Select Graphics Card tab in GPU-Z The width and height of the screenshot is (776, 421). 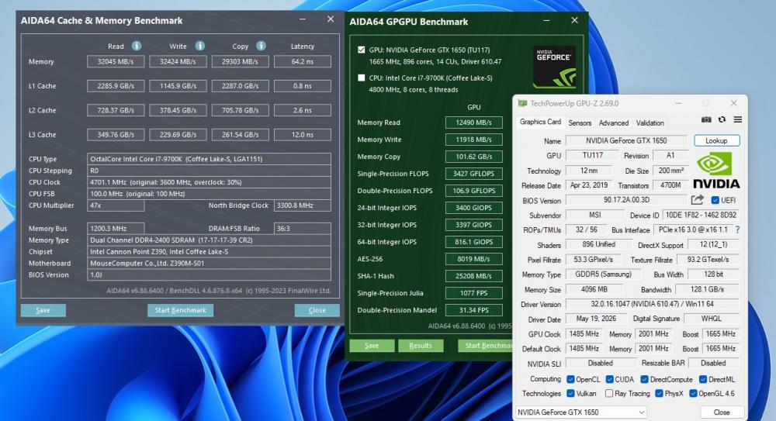(540, 122)
